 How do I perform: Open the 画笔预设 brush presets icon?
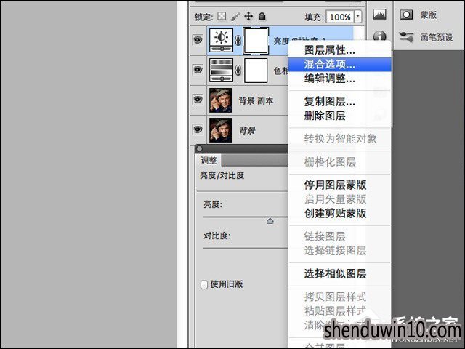coord(406,37)
